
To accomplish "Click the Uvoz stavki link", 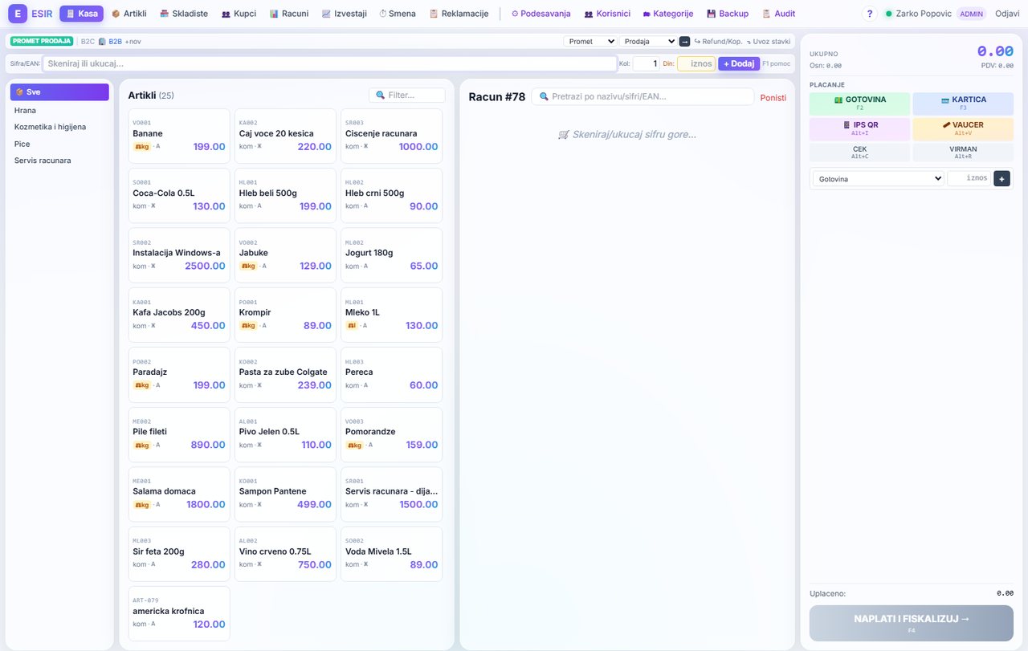I will (x=769, y=41).
